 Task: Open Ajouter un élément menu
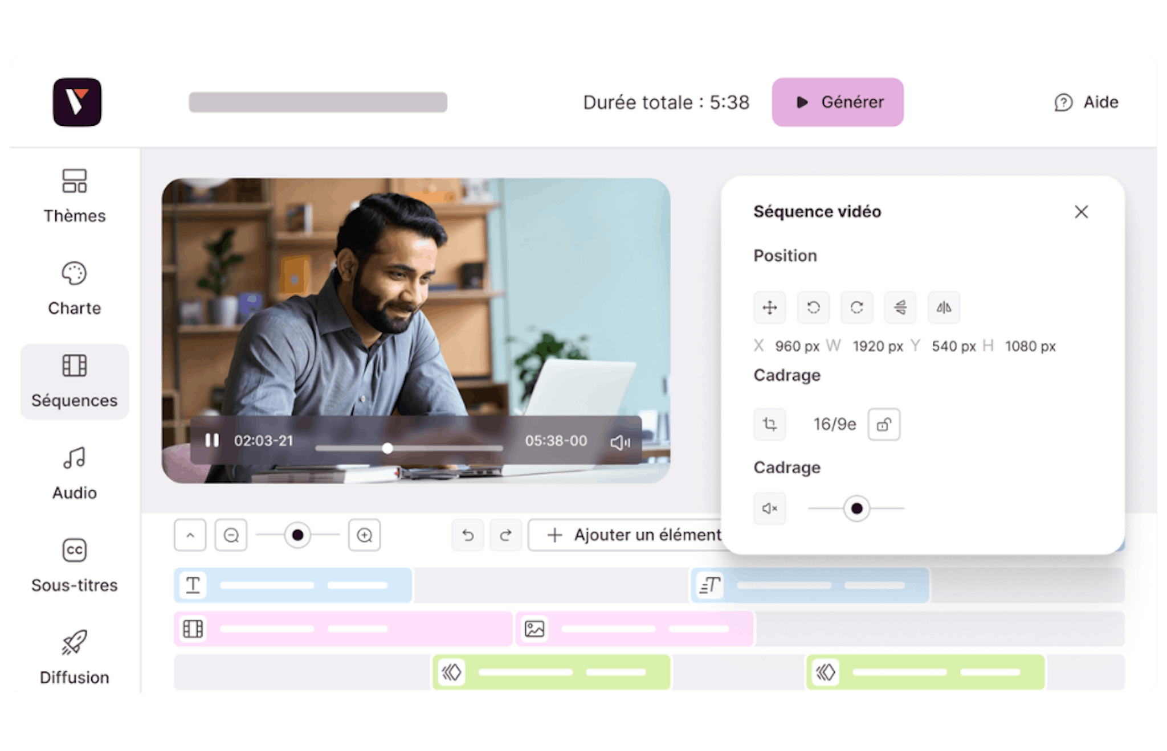click(627, 535)
